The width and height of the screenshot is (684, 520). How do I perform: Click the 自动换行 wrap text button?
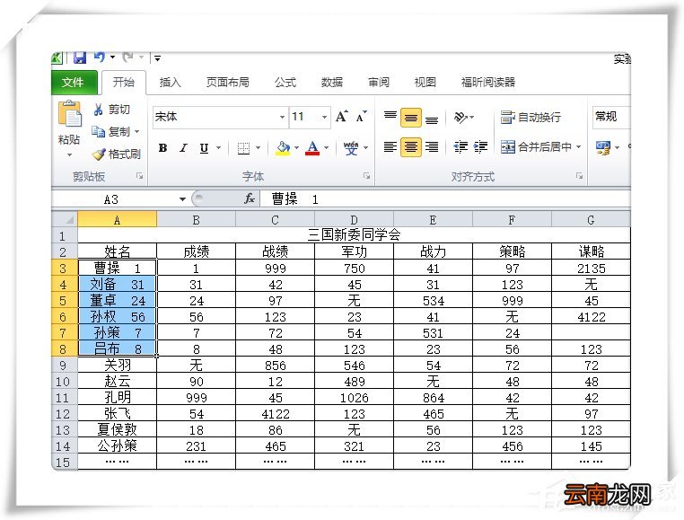point(531,117)
